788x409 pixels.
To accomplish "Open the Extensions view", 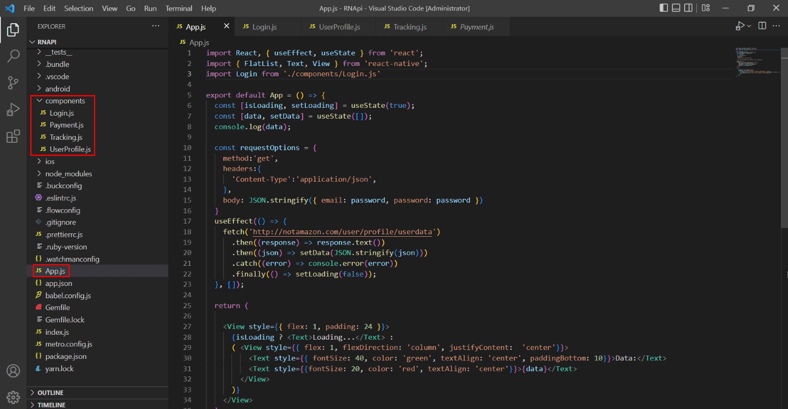I will (13, 136).
